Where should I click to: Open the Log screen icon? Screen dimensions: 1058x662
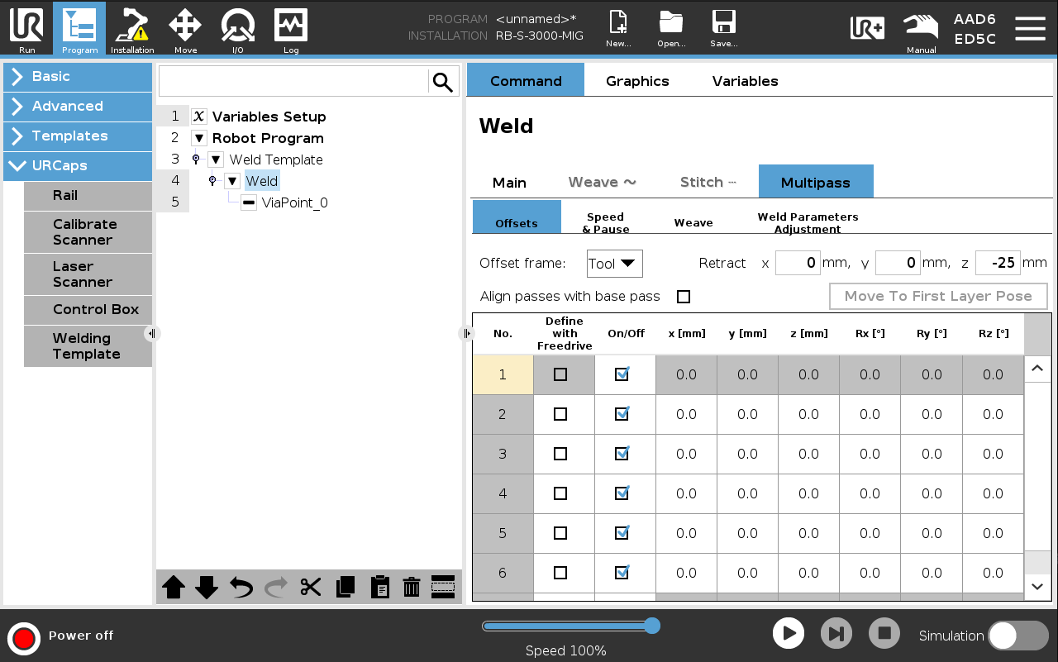pyautogui.click(x=291, y=28)
